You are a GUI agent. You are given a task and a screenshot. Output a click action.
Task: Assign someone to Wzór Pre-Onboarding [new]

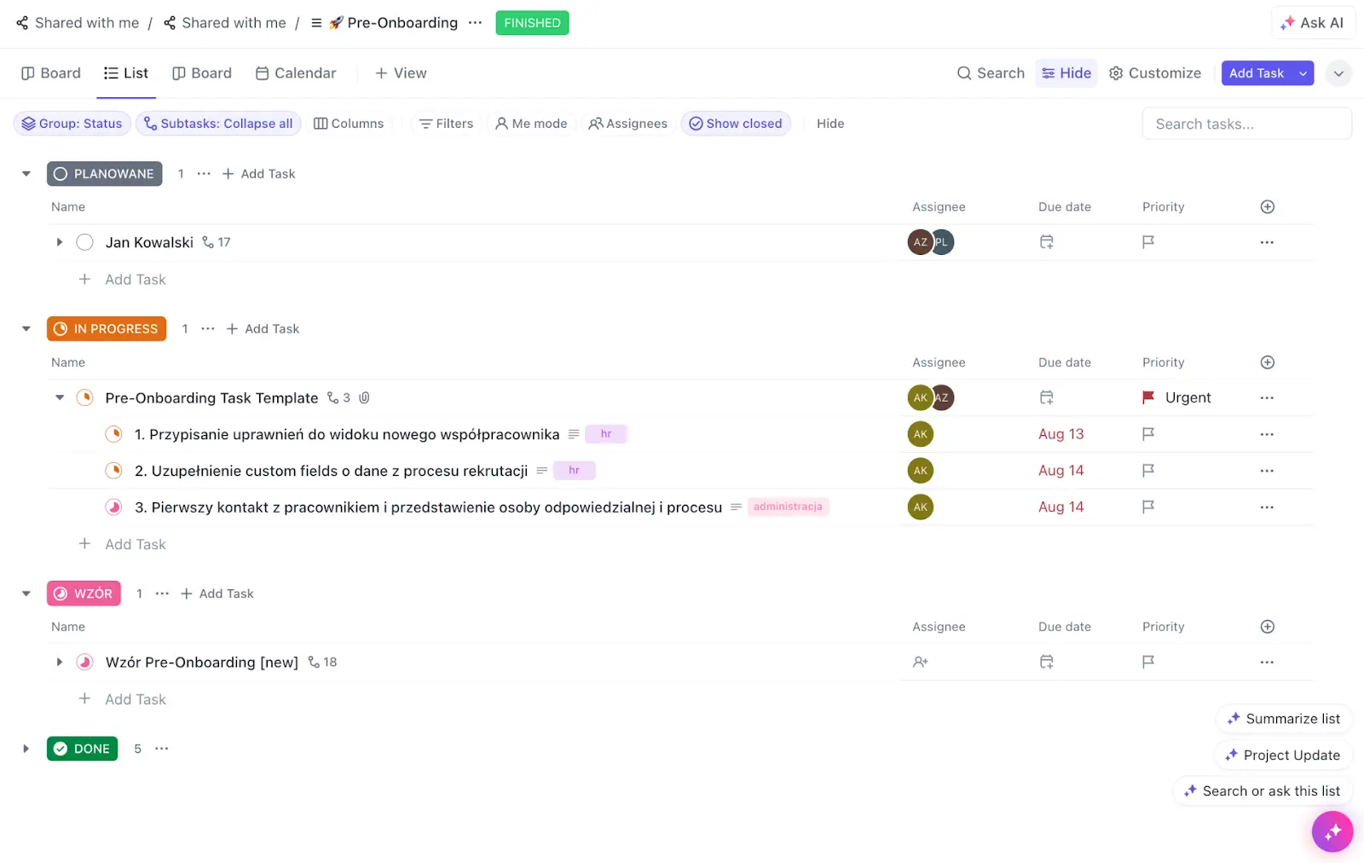pos(921,662)
